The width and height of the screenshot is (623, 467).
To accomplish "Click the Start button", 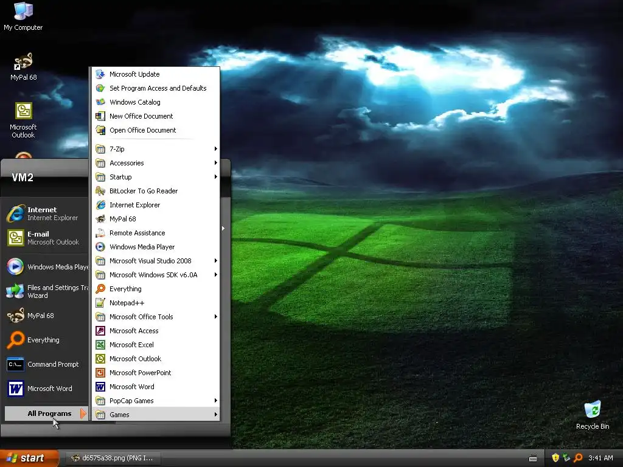I will pos(29,458).
